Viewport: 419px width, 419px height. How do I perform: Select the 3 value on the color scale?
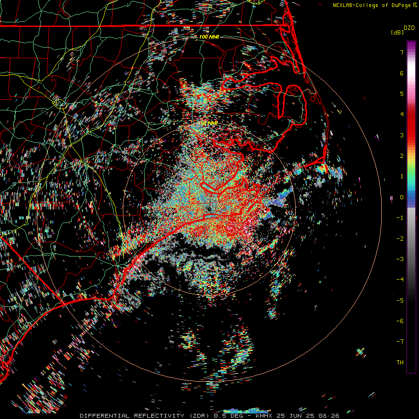click(x=402, y=135)
